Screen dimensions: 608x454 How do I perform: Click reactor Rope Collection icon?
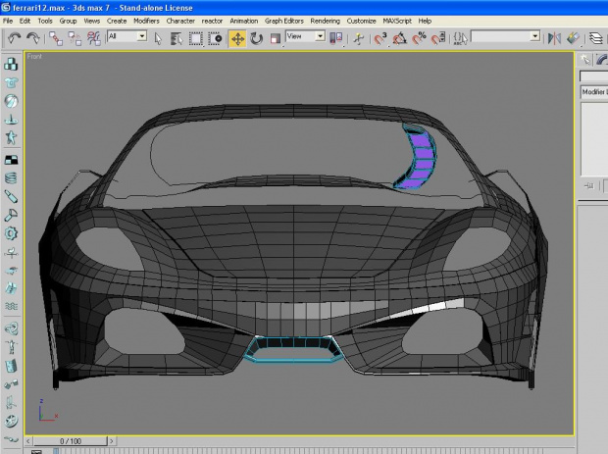pos(11,120)
